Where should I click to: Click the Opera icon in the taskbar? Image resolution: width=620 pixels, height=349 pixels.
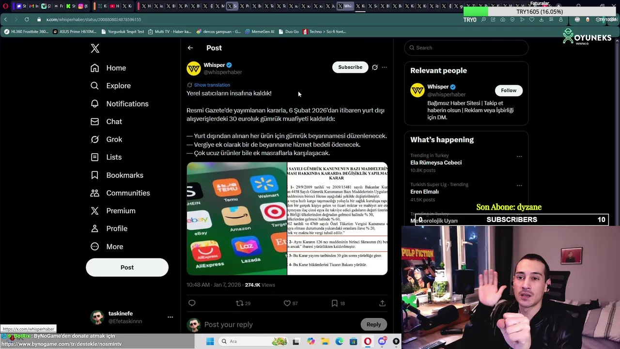coord(368,341)
